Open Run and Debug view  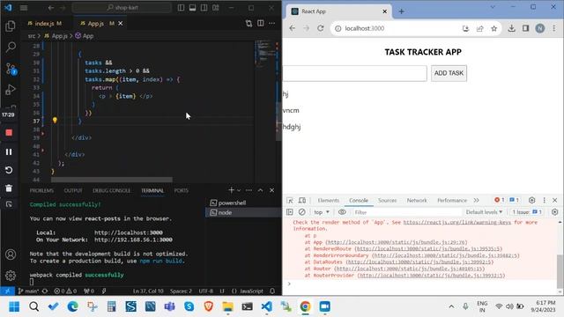11,90
